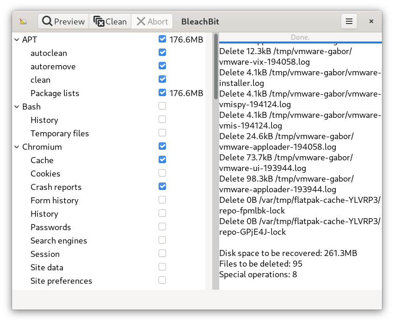
Task: Enable Passwords checkbox
Action: [162, 226]
